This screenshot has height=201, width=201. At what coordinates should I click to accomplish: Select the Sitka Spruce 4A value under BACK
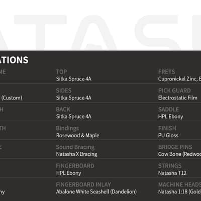pyautogui.click(x=74, y=117)
